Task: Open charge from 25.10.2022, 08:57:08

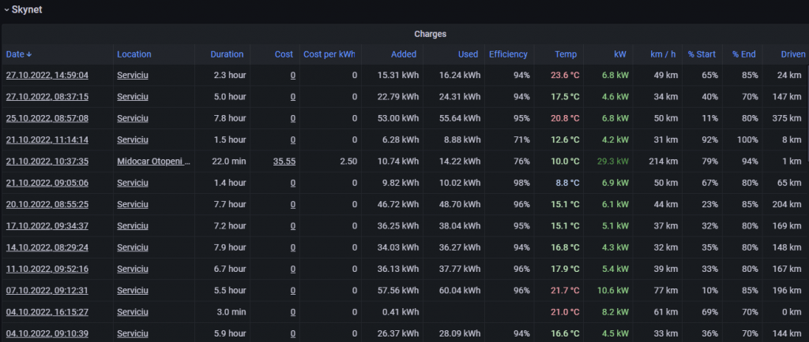Action: pyautogui.click(x=47, y=118)
